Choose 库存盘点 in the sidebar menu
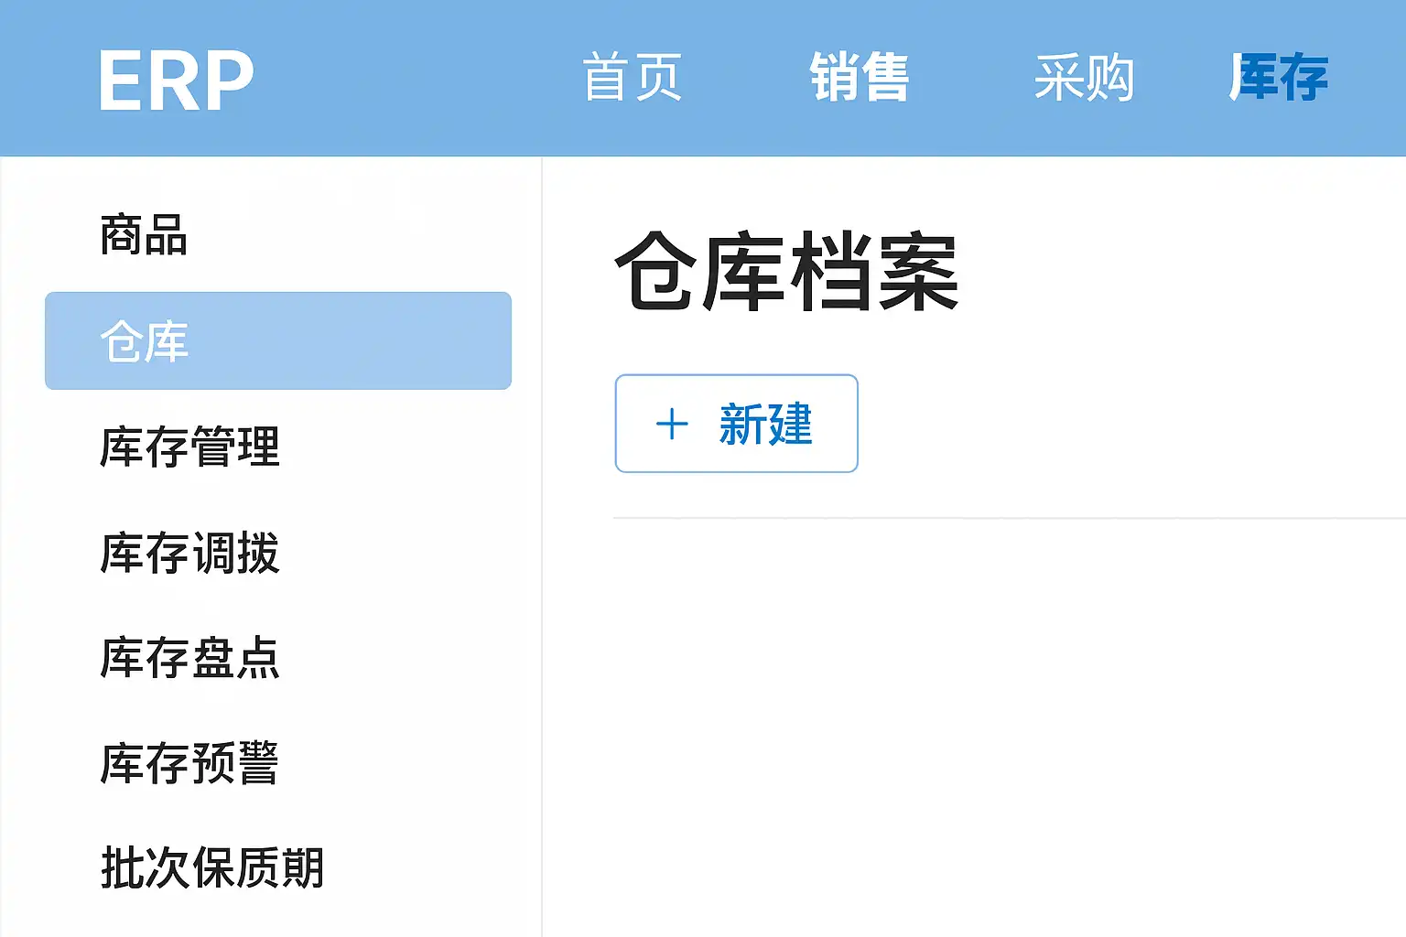 (x=189, y=658)
